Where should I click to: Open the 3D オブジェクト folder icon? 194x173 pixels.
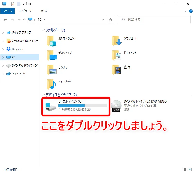51,41
